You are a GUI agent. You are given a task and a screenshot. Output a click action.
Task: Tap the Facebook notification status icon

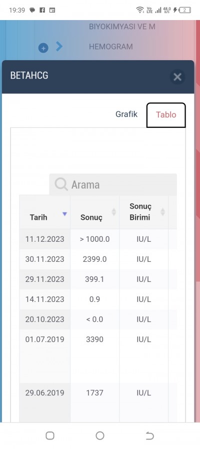42,11
